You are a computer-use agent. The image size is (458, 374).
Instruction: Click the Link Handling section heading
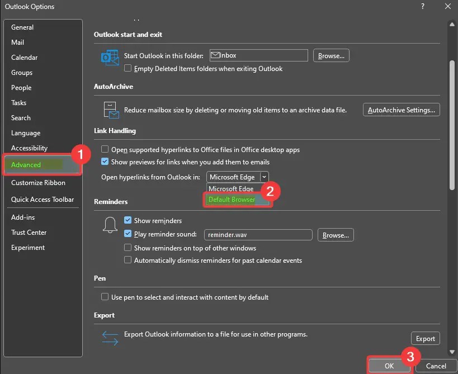[115, 131]
